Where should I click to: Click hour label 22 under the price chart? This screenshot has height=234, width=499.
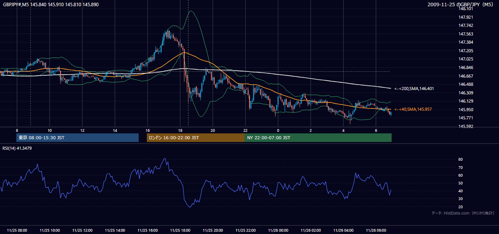[x=245, y=130]
